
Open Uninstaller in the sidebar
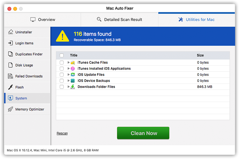coord(27,32)
